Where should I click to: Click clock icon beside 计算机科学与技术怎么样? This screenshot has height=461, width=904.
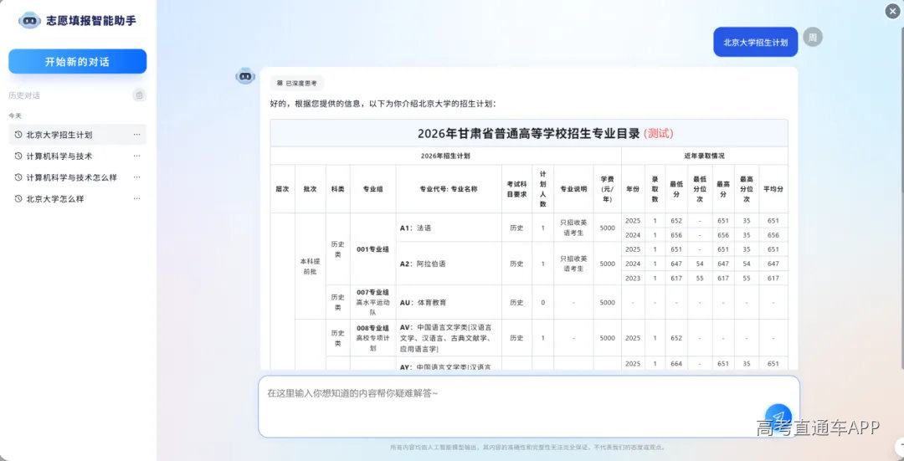(x=18, y=177)
